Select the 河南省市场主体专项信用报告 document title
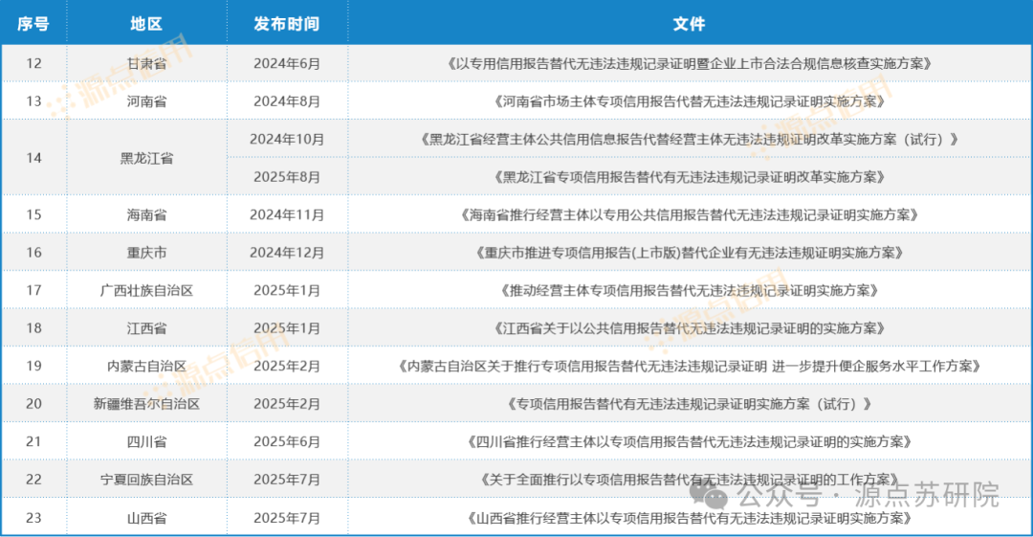Screen dimensions: 1033x537 tap(689, 101)
